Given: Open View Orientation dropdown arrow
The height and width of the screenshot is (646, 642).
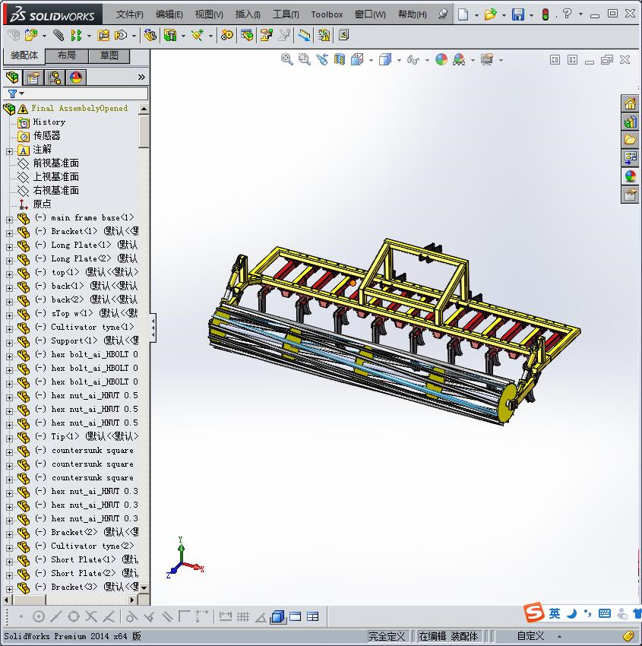Looking at the screenshot, I should click(x=371, y=61).
